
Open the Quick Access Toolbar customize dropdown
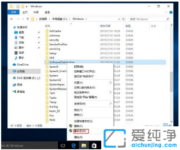[26, 7]
